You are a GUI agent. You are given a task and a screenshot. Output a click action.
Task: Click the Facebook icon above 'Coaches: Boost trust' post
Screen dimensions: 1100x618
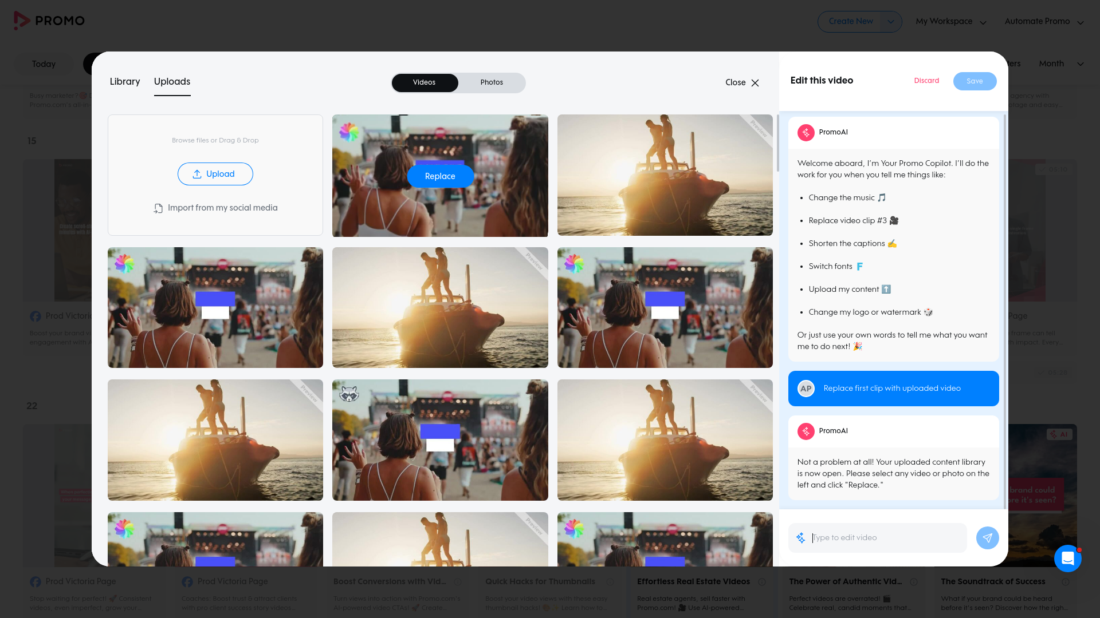[187, 581]
